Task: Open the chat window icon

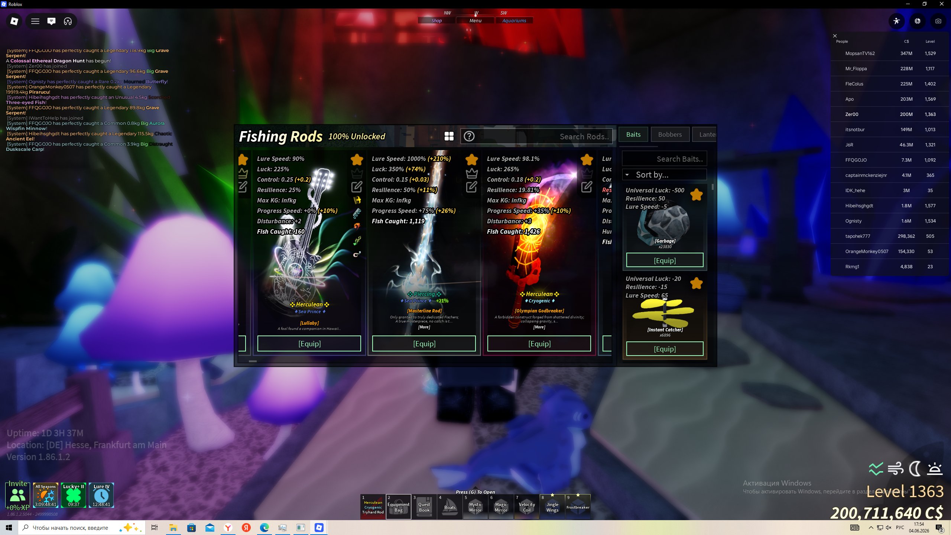Action: tap(51, 21)
